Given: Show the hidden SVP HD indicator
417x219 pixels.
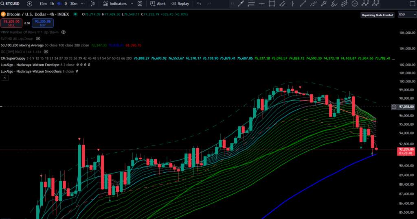Looking at the screenshot, I should pos(38,39).
